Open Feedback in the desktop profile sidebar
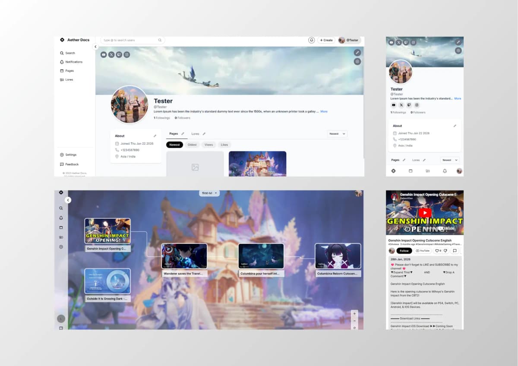This screenshot has height=366, width=518. coord(69,164)
